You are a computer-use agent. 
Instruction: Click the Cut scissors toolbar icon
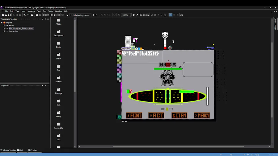coord(14,15)
